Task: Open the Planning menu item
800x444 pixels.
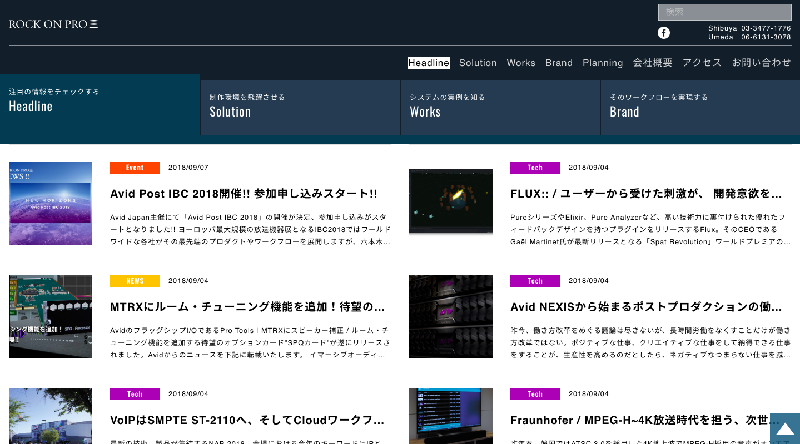Action: (x=603, y=63)
